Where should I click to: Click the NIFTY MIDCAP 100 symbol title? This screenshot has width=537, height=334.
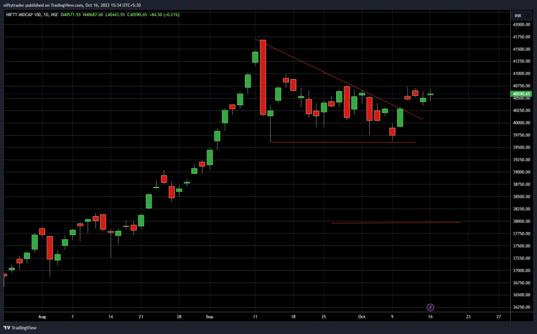23,15
